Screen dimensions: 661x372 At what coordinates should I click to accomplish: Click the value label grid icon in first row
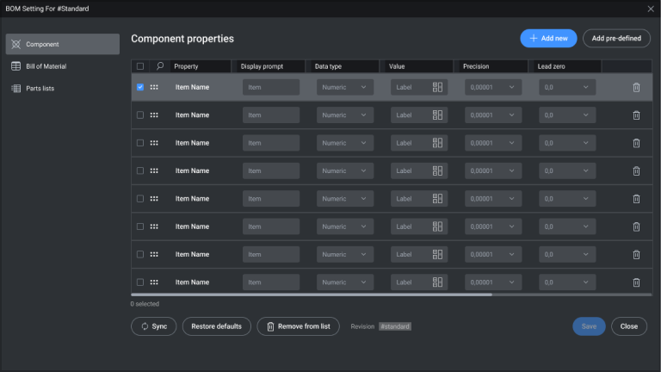point(437,87)
